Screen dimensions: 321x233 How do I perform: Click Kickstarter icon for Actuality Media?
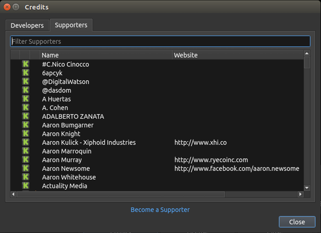[26, 186]
